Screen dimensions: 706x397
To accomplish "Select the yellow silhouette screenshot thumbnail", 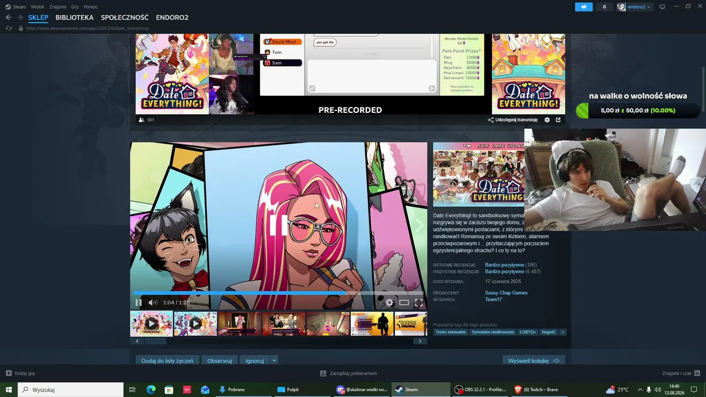I will coord(372,324).
